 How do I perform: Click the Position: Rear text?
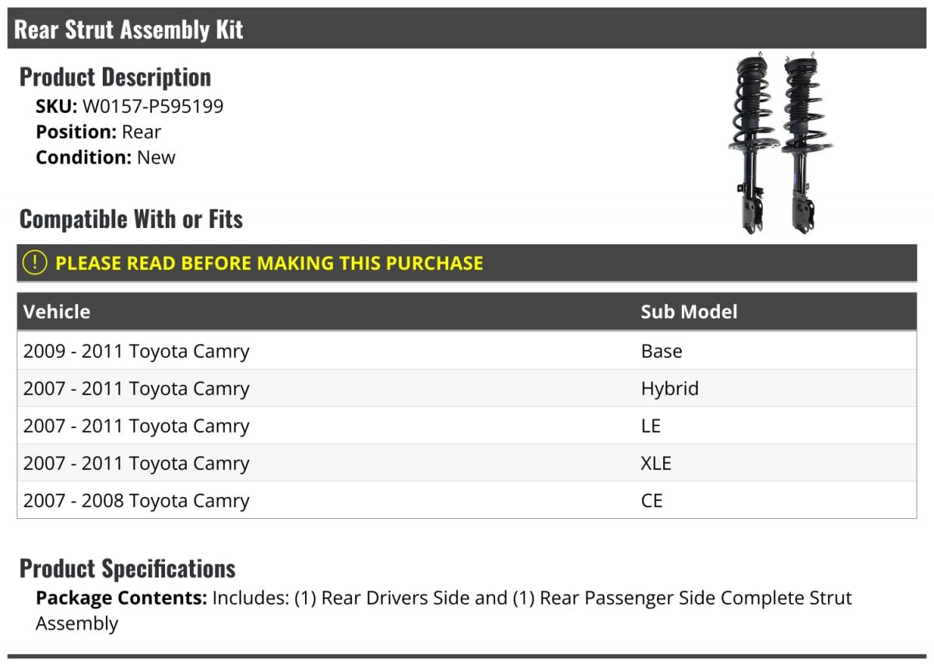click(x=99, y=131)
